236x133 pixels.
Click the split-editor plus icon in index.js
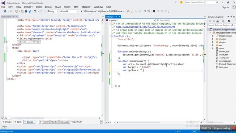click(205, 24)
